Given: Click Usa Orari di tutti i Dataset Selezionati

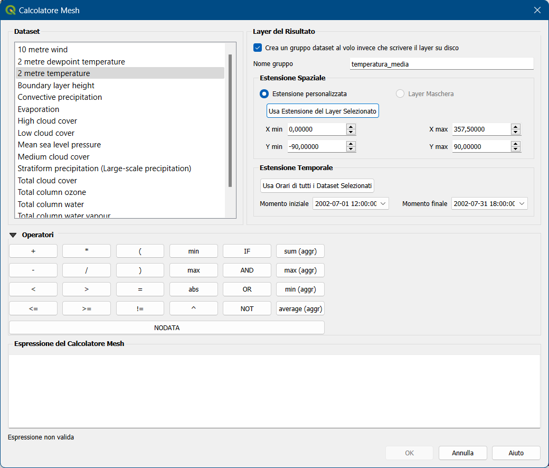Looking at the screenshot, I should pyautogui.click(x=317, y=185).
